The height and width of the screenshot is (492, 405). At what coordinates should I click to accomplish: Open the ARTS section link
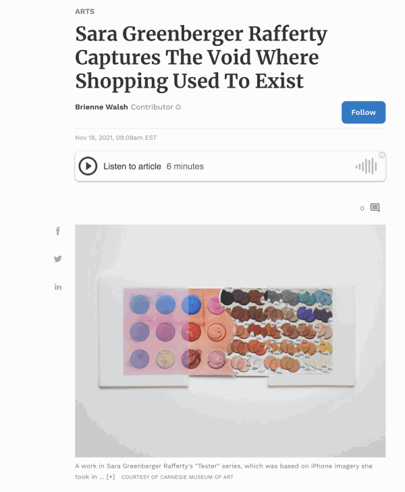coord(84,11)
